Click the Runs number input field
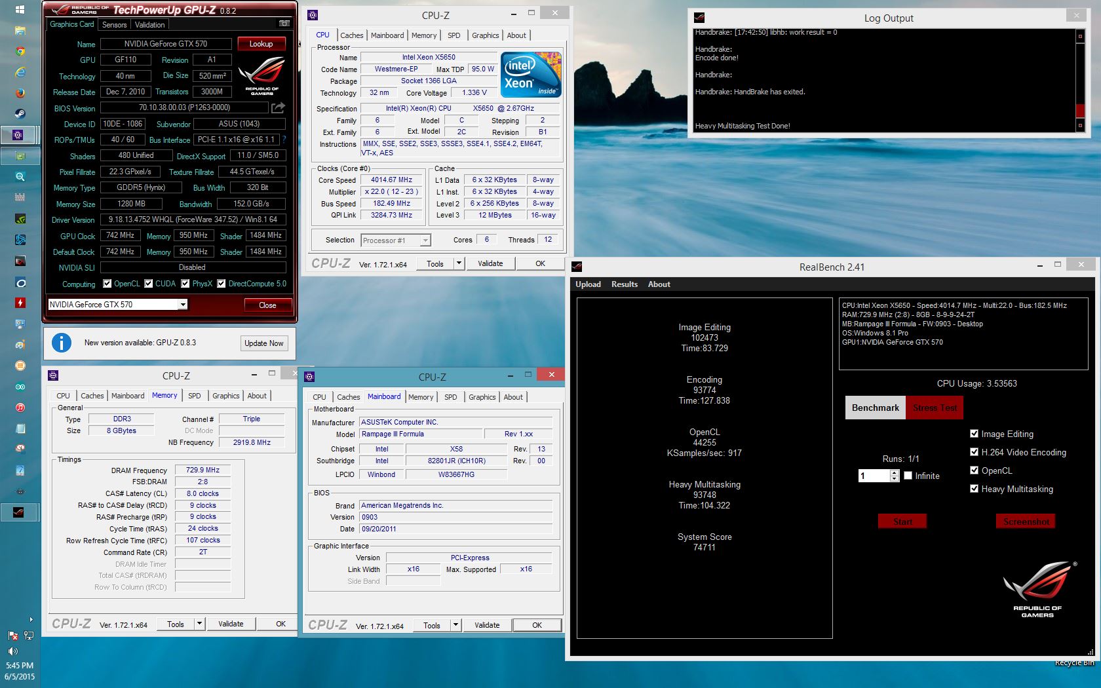 [x=874, y=476]
